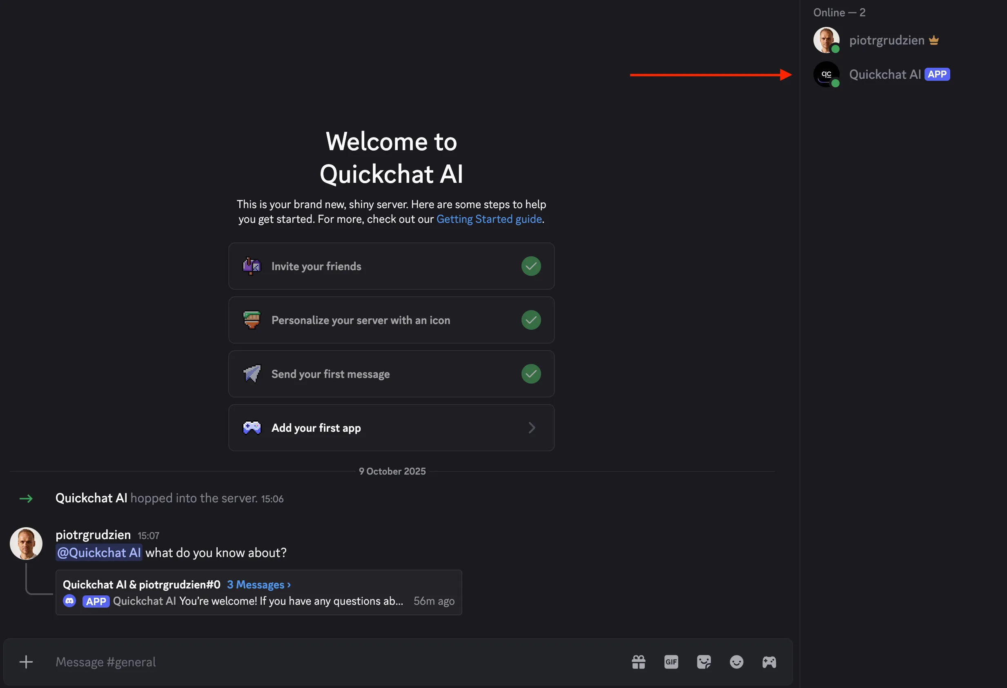This screenshot has height=688, width=1007.
Task: Click the gift icon in the message bar
Action: tap(639, 661)
